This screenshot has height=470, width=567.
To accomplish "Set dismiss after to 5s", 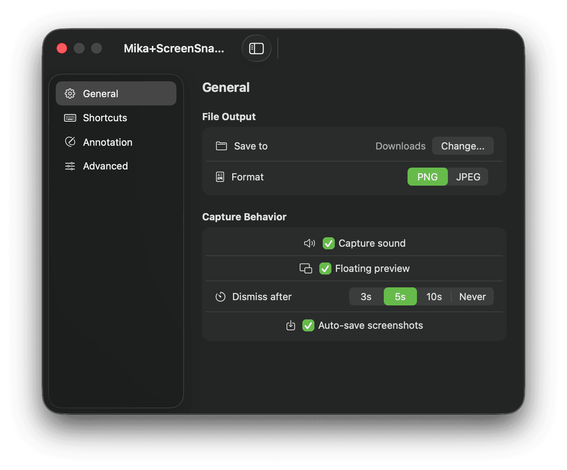I will [x=400, y=297].
